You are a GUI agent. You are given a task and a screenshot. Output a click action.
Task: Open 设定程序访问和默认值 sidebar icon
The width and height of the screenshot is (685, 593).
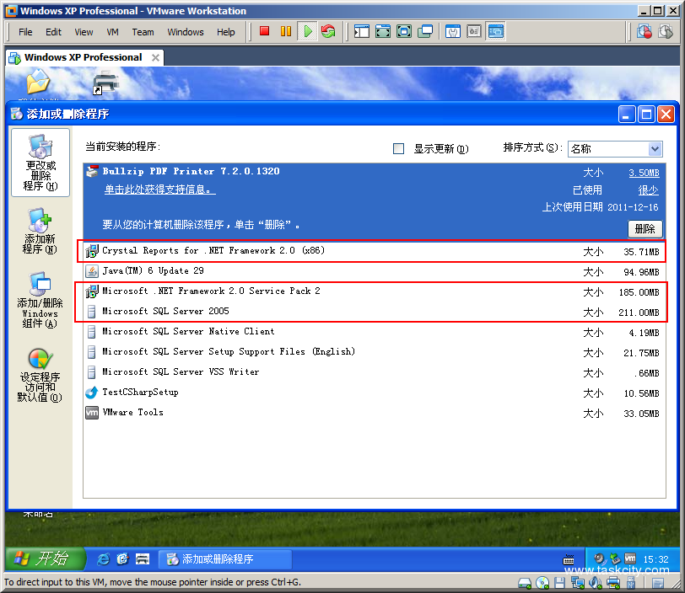point(40,374)
